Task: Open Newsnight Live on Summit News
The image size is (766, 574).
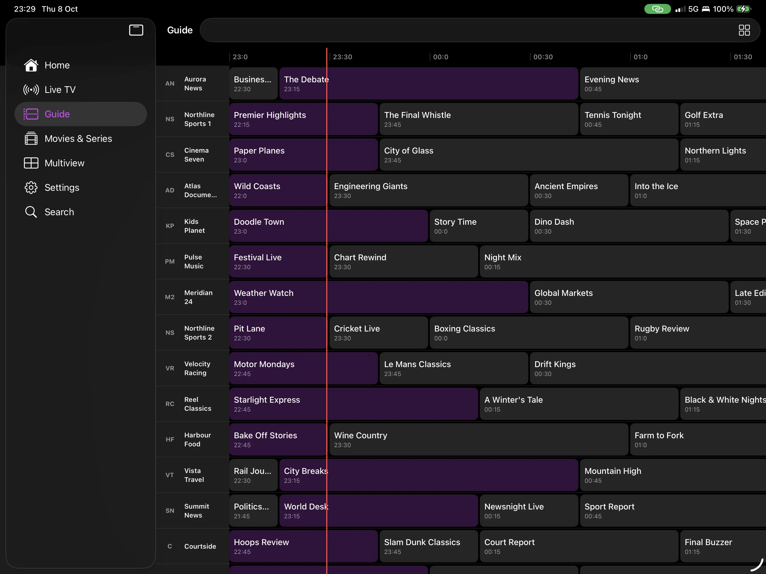Action: coord(529,511)
